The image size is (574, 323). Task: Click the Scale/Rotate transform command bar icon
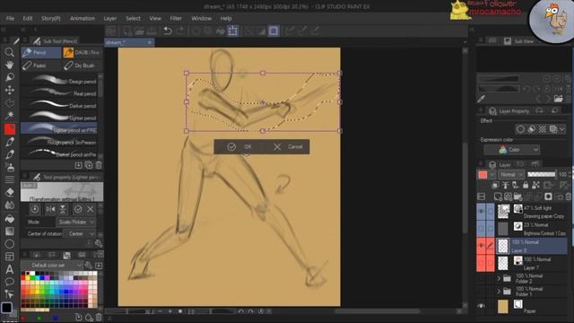click(233, 31)
